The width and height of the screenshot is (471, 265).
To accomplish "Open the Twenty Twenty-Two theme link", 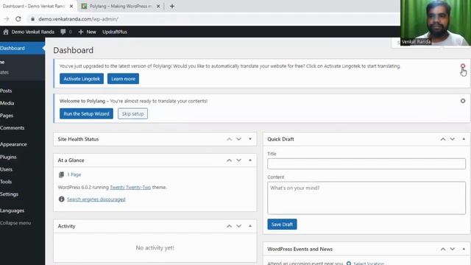I will click(x=130, y=187).
